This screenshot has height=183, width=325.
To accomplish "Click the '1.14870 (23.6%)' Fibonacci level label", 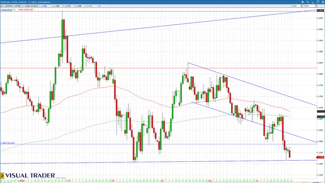I will (x=7, y=143).
